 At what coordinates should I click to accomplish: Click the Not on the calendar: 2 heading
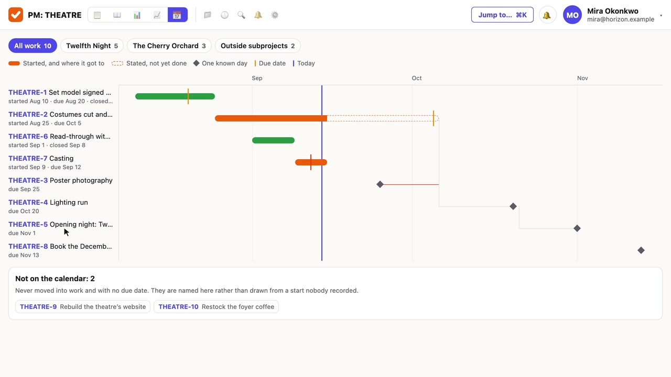55,279
